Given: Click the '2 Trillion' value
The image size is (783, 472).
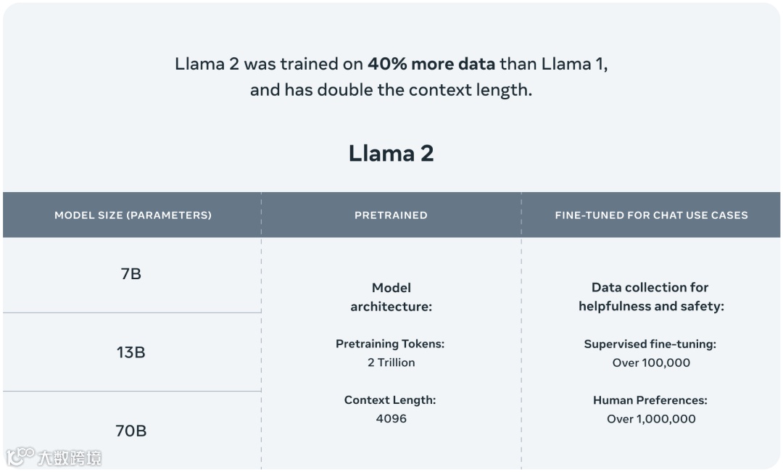Looking at the screenshot, I should pos(391,363).
